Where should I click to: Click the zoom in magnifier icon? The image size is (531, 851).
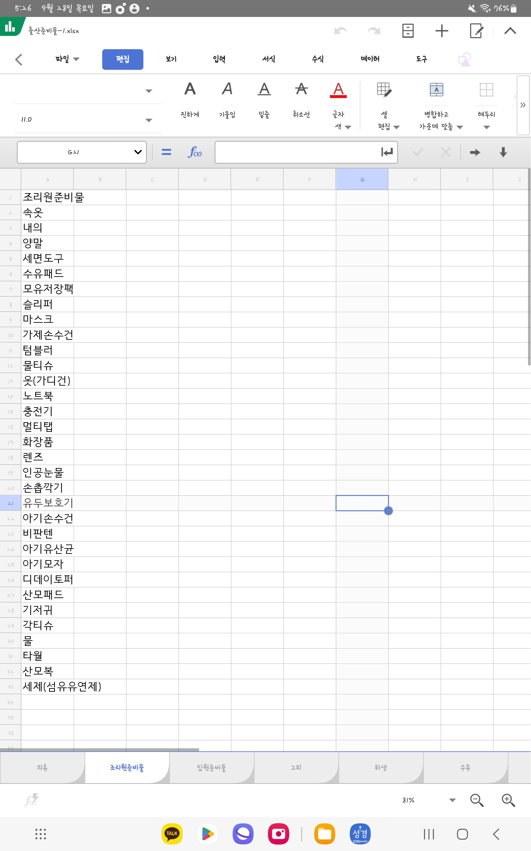(x=508, y=800)
